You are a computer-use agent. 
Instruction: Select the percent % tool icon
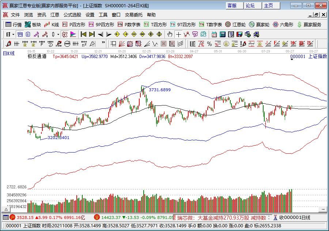click(x=209, y=44)
